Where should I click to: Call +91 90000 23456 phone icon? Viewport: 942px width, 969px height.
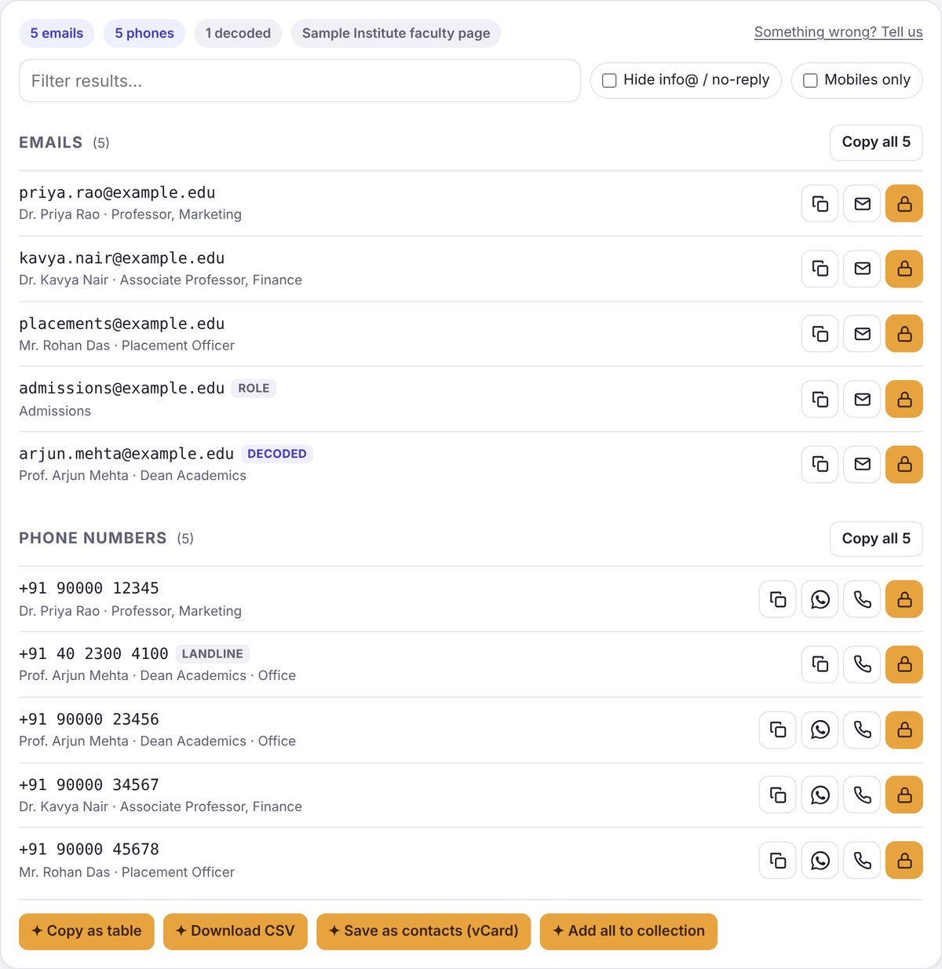[863, 730]
